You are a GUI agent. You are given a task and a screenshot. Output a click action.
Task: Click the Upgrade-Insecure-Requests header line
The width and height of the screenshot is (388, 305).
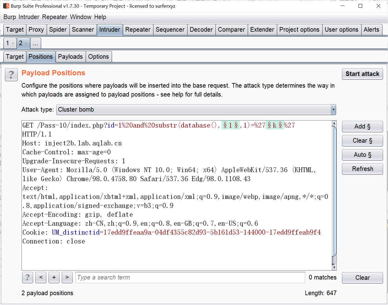[74, 161]
